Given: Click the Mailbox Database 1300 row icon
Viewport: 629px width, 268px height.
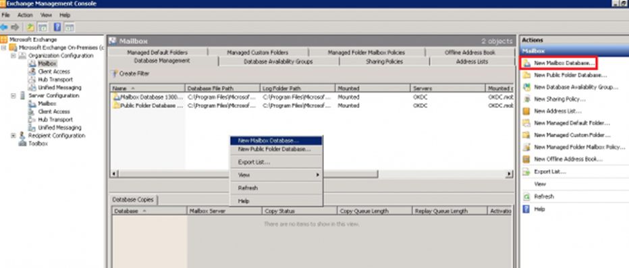Looking at the screenshot, I should click(x=116, y=97).
